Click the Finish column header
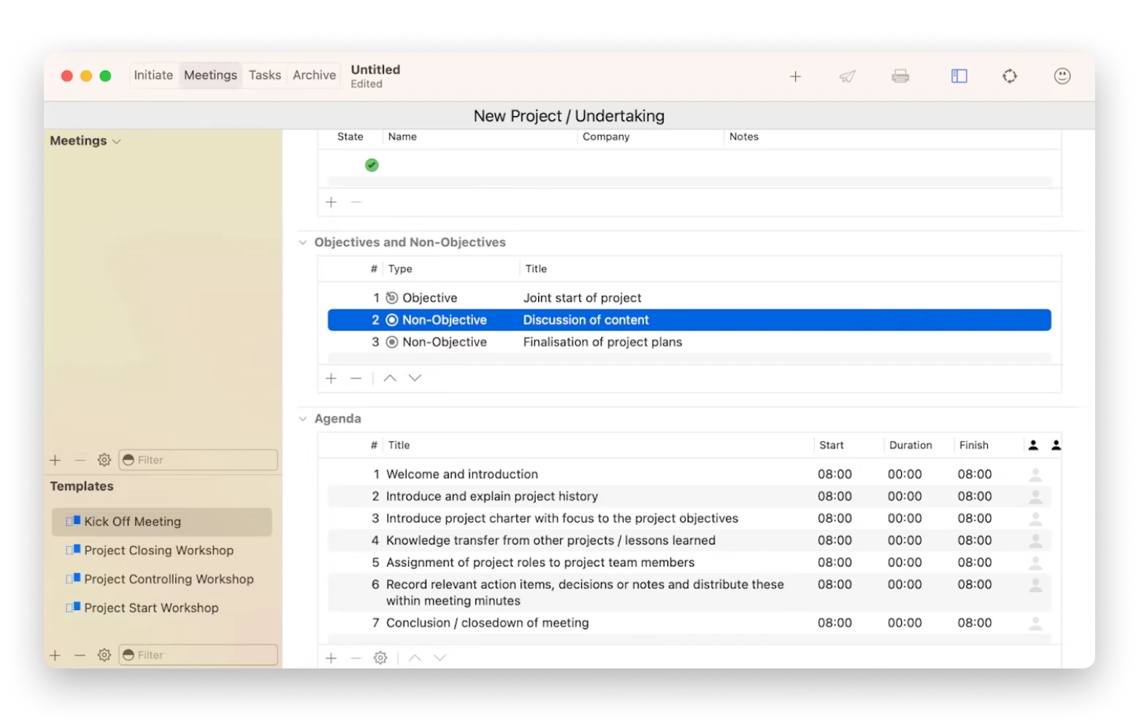Image resolution: width=1139 pixels, height=727 pixels. pos(974,445)
